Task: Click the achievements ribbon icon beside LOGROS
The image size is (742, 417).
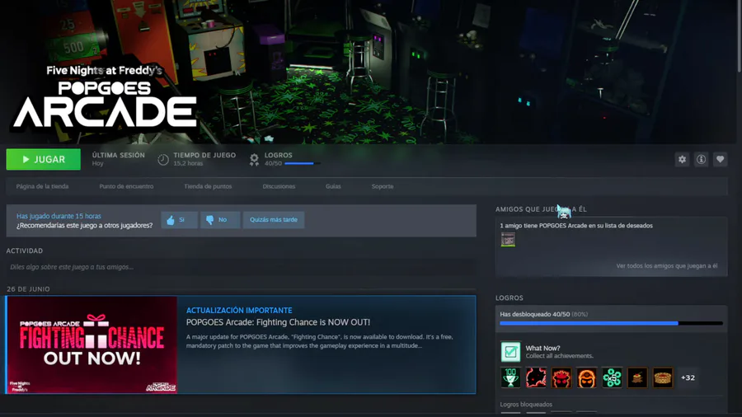Action: (x=254, y=160)
